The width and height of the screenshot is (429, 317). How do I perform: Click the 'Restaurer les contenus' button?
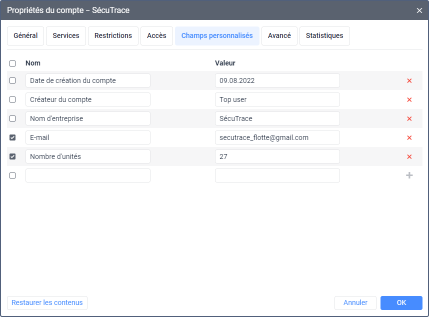point(47,303)
